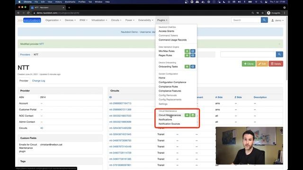
Task: Click the green Clone button
Action: [249, 64]
